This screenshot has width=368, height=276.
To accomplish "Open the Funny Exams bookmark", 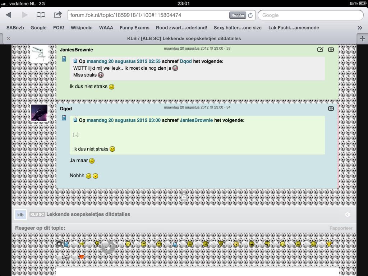I will tap(134, 28).
